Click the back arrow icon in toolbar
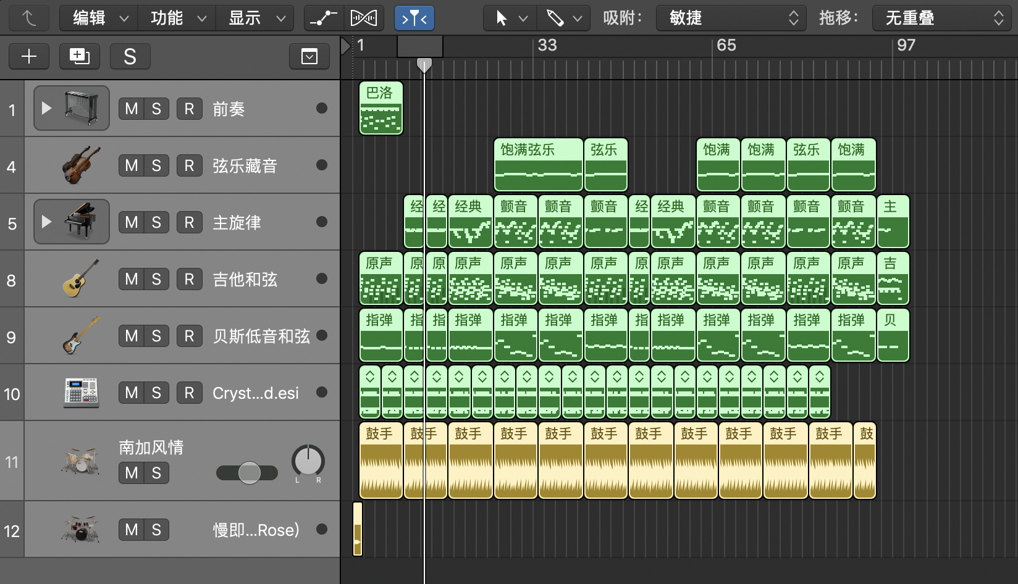Viewport: 1018px width, 584px height. pos(29,18)
